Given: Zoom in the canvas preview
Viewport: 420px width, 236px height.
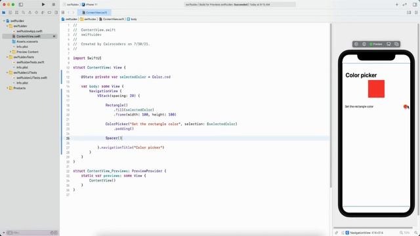Looking at the screenshot, I should pos(416,233).
